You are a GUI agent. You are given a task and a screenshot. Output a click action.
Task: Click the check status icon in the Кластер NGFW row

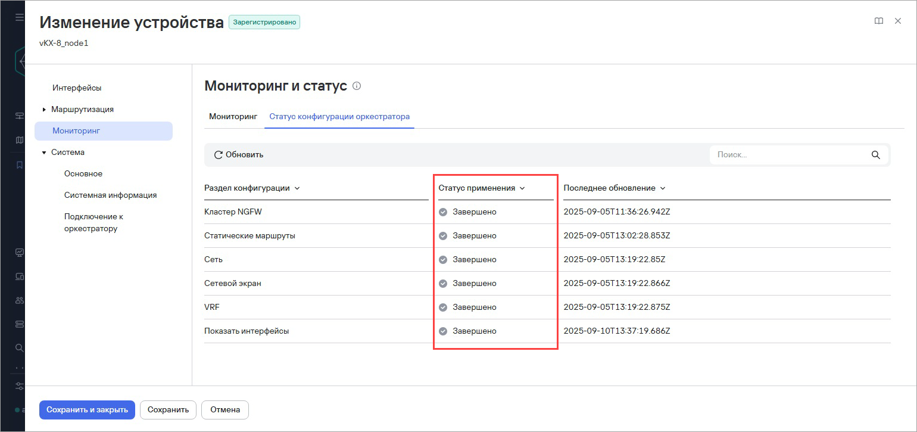pyautogui.click(x=443, y=212)
